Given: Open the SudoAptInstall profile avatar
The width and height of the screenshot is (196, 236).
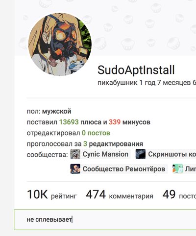Looking at the screenshot, I should 60,45.
